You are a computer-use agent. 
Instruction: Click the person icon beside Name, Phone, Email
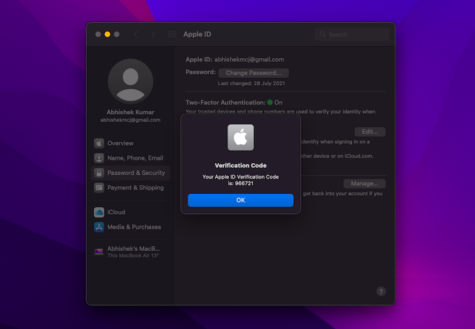99,158
